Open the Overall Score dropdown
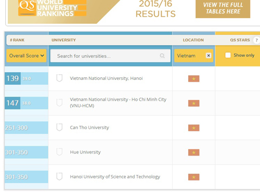The width and height of the screenshot is (260, 194). click(x=27, y=56)
